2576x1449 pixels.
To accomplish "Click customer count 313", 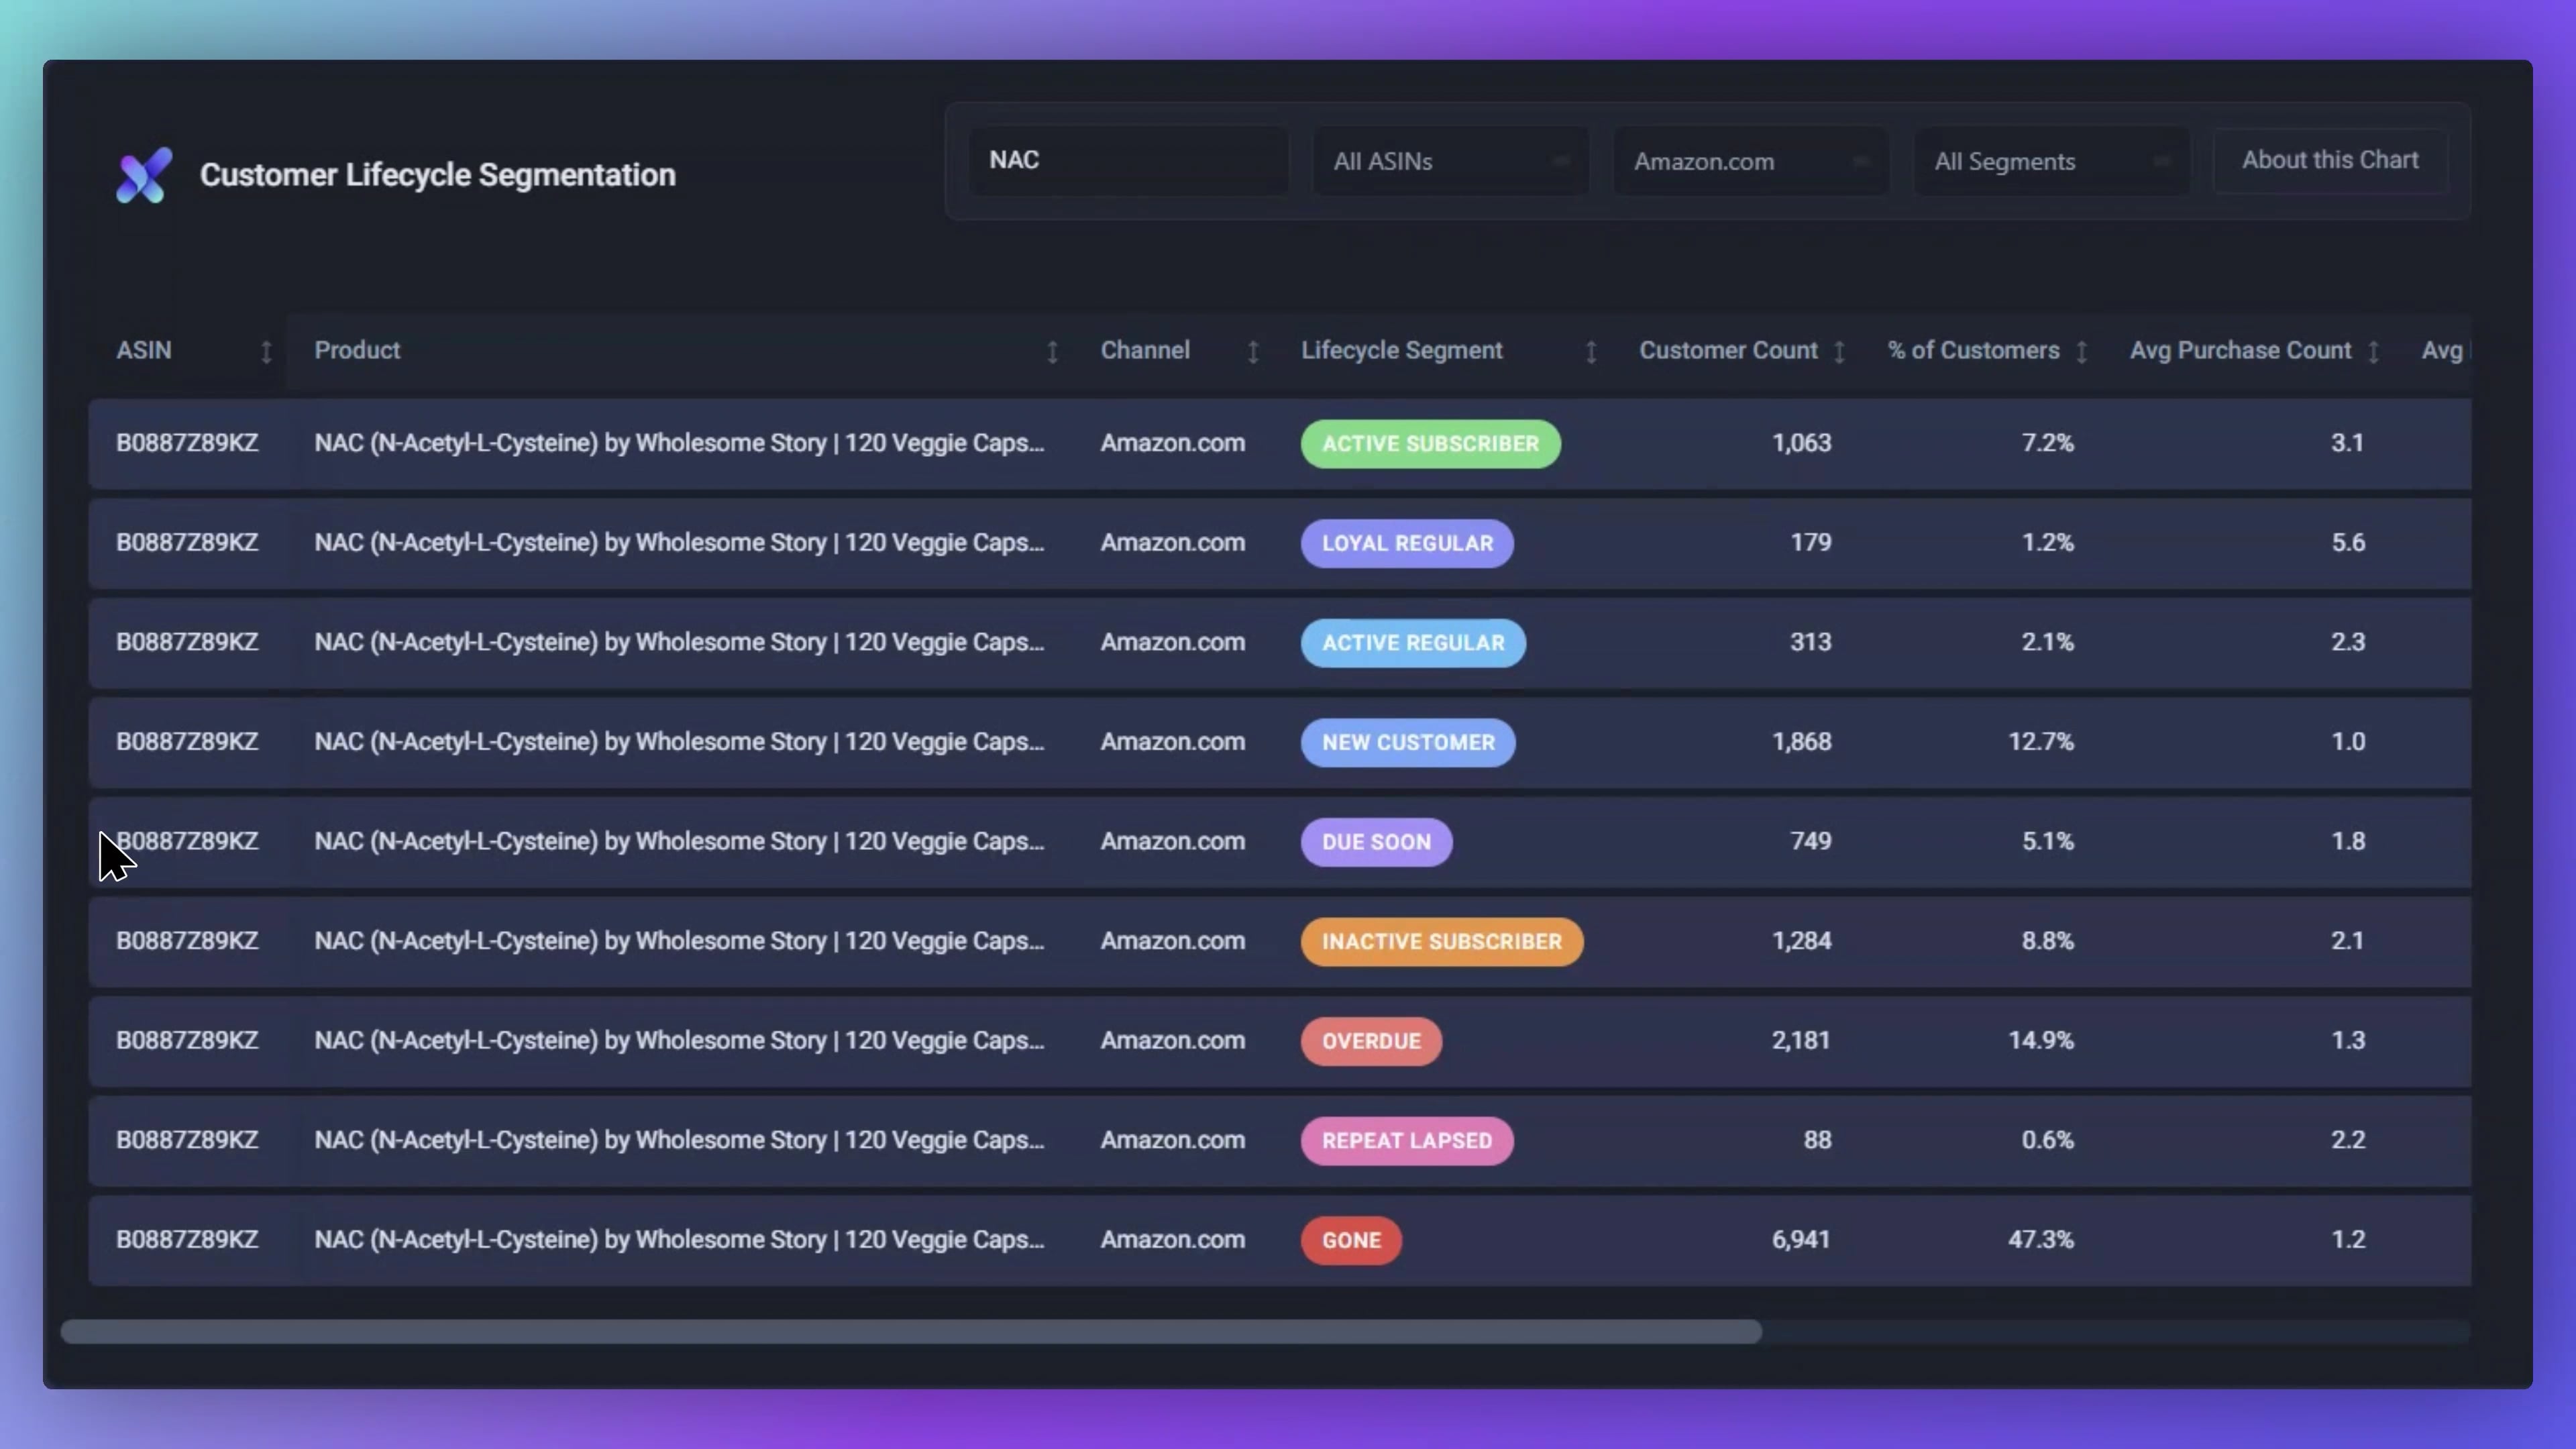I will (x=1810, y=642).
